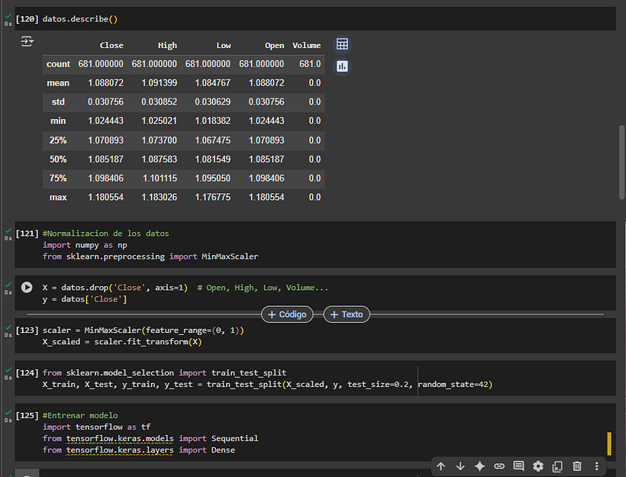Click the High max value 1.183026

160,198
